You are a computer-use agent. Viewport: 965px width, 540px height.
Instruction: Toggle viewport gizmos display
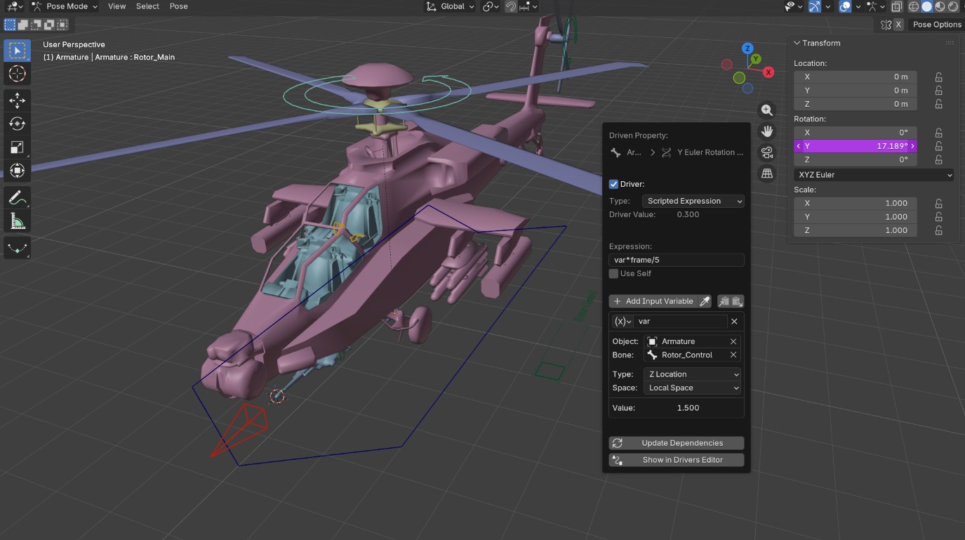(x=814, y=6)
